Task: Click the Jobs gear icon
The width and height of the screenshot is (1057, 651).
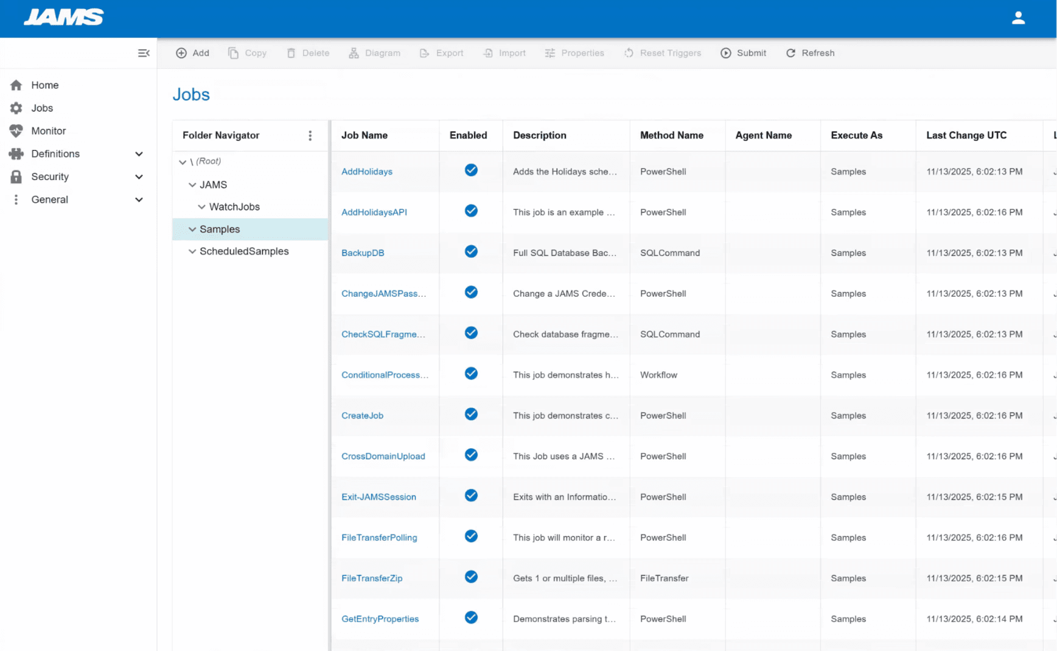Action: (x=16, y=108)
